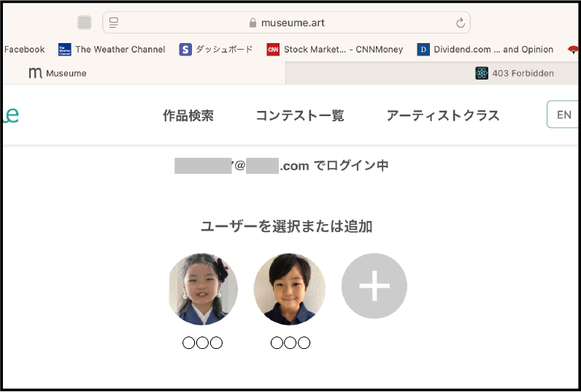This screenshot has width=581, height=392.
Task: Open Dividend.com and Opinion bookmark
Action: pos(493,50)
